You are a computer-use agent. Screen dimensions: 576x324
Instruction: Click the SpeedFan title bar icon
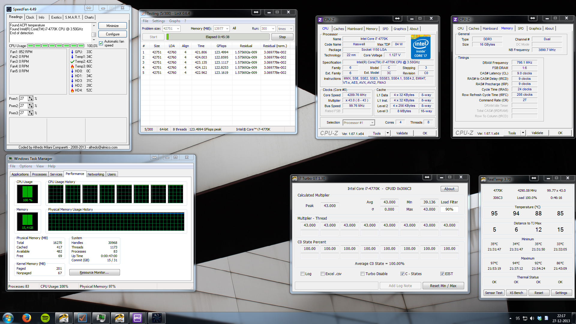pyautogui.click(x=9, y=9)
